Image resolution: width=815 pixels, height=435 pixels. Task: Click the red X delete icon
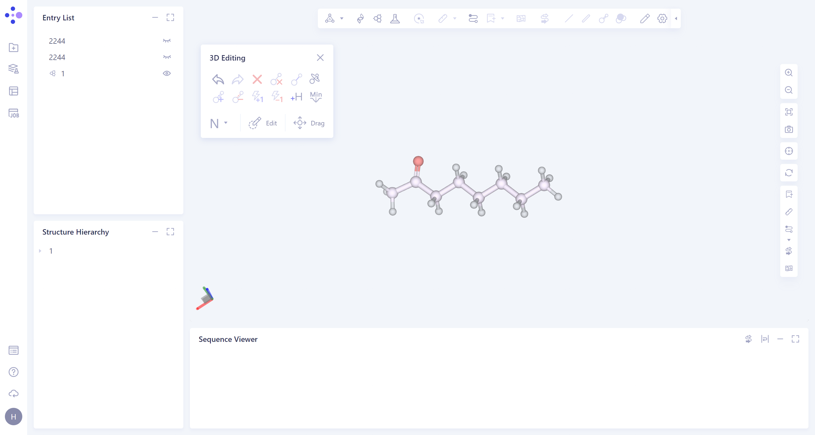point(257,79)
